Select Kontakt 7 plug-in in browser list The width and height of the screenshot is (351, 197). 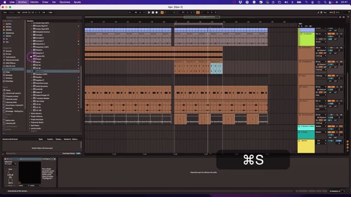point(40,41)
